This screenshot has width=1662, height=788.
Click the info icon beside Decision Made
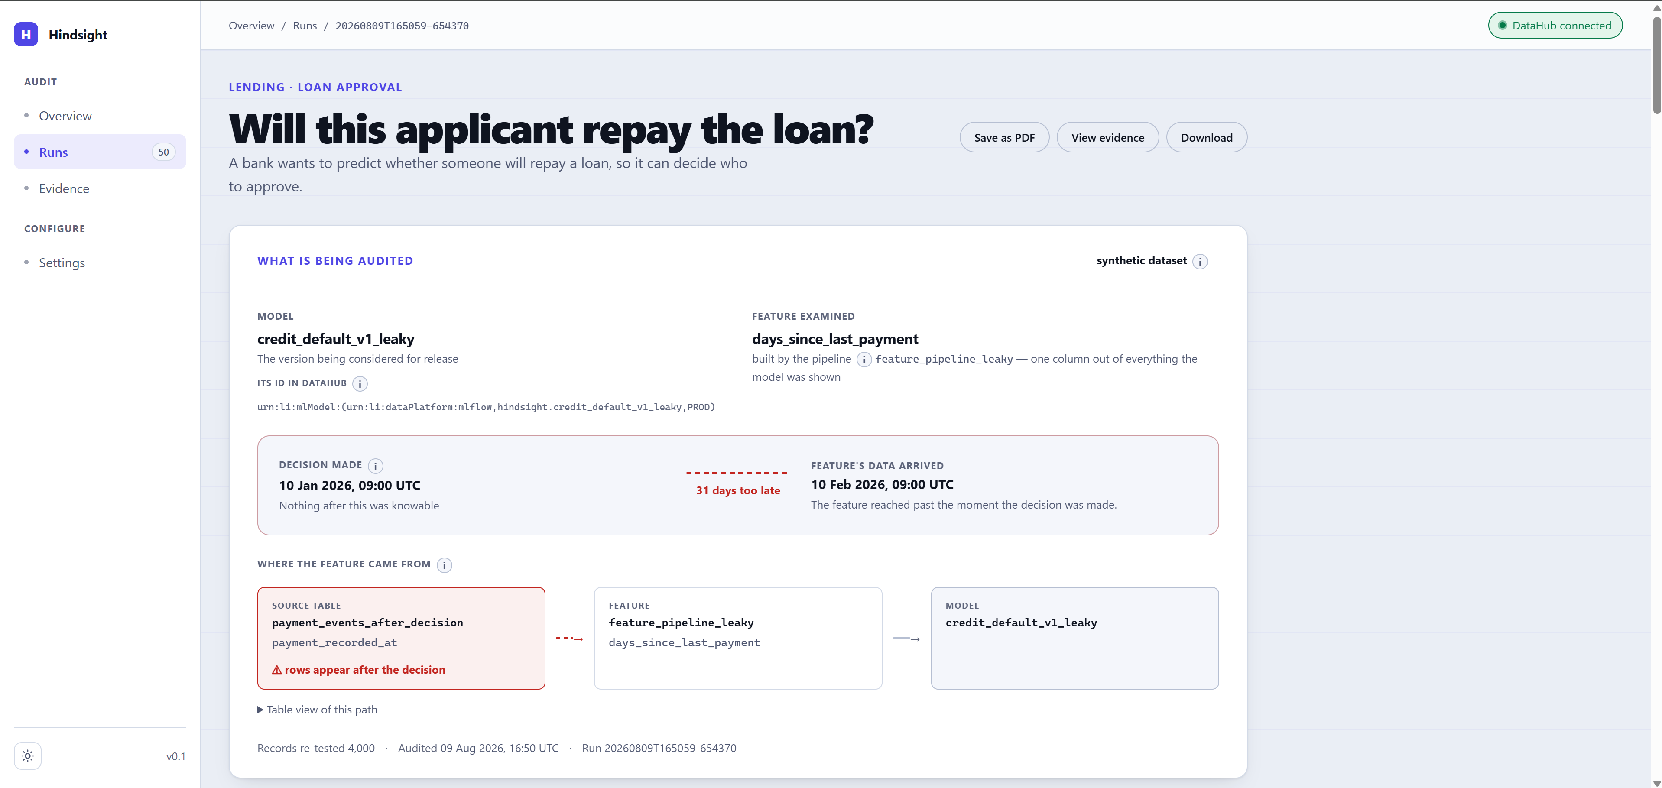376,466
